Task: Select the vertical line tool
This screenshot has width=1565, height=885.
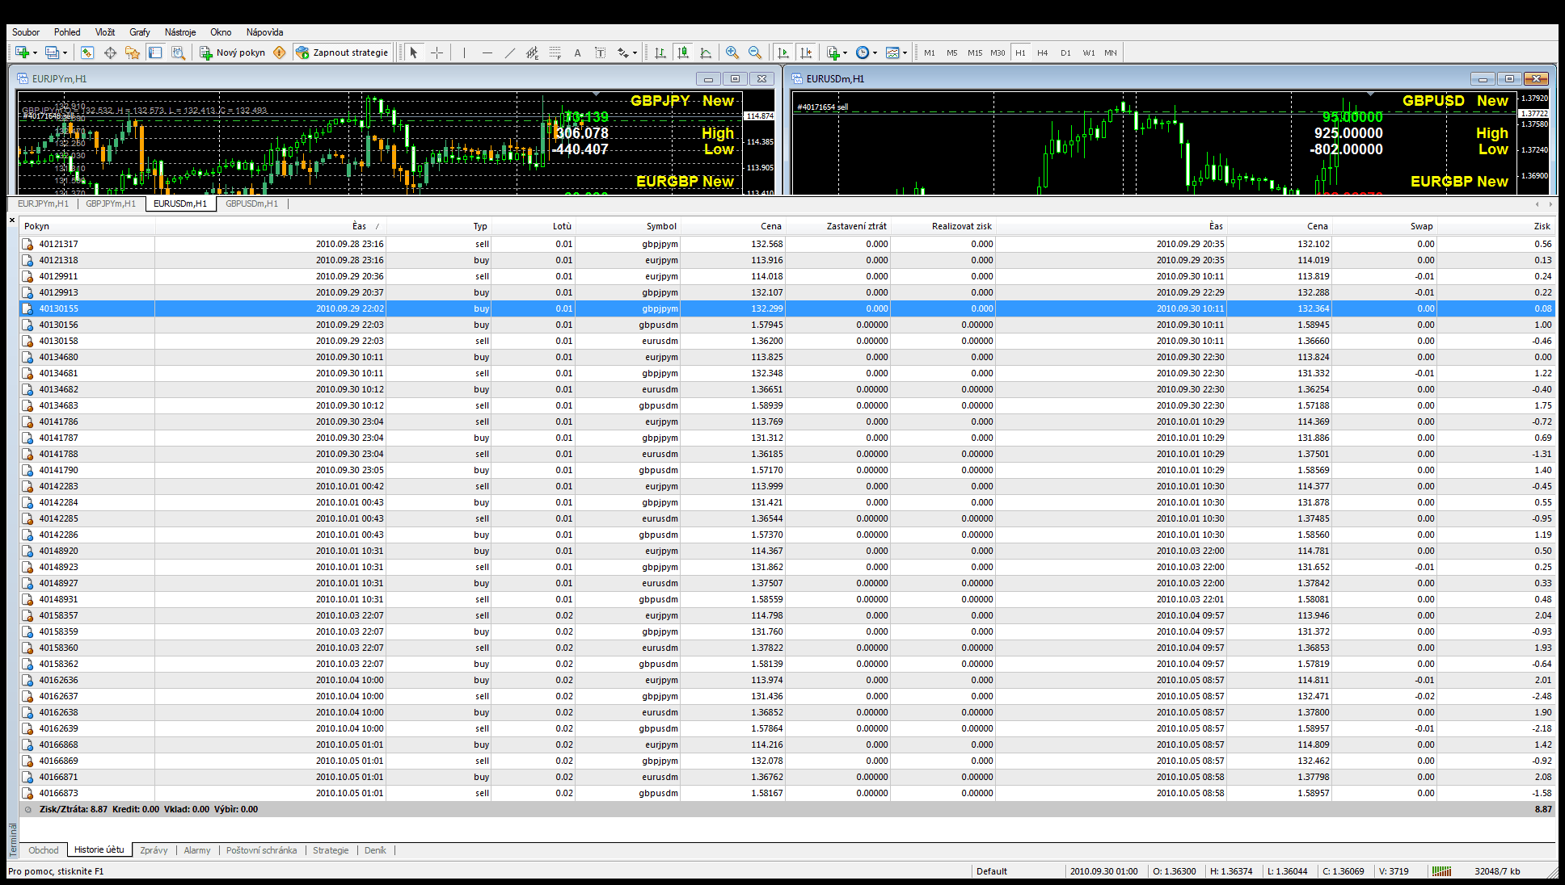Action: 464,52
